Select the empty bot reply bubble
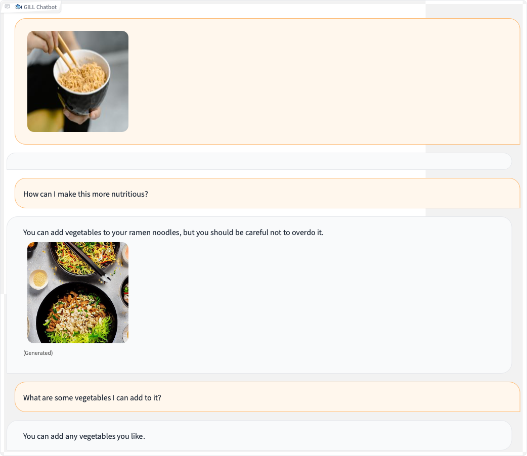The height and width of the screenshot is (456, 527). [x=259, y=161]
